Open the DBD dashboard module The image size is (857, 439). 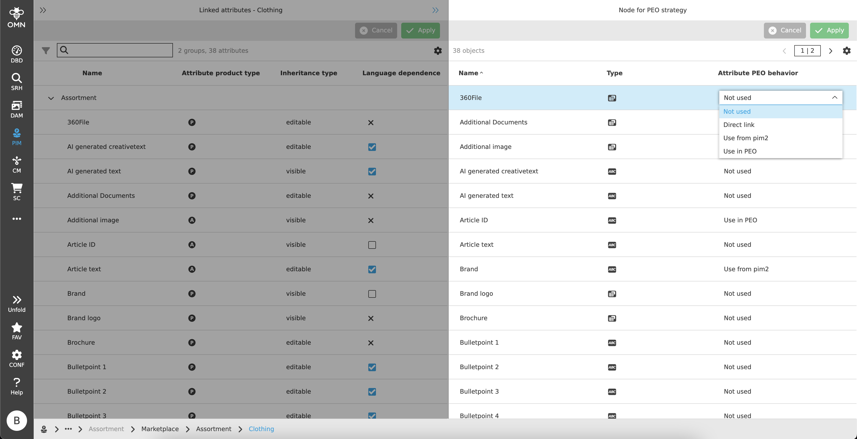[17, 54]
